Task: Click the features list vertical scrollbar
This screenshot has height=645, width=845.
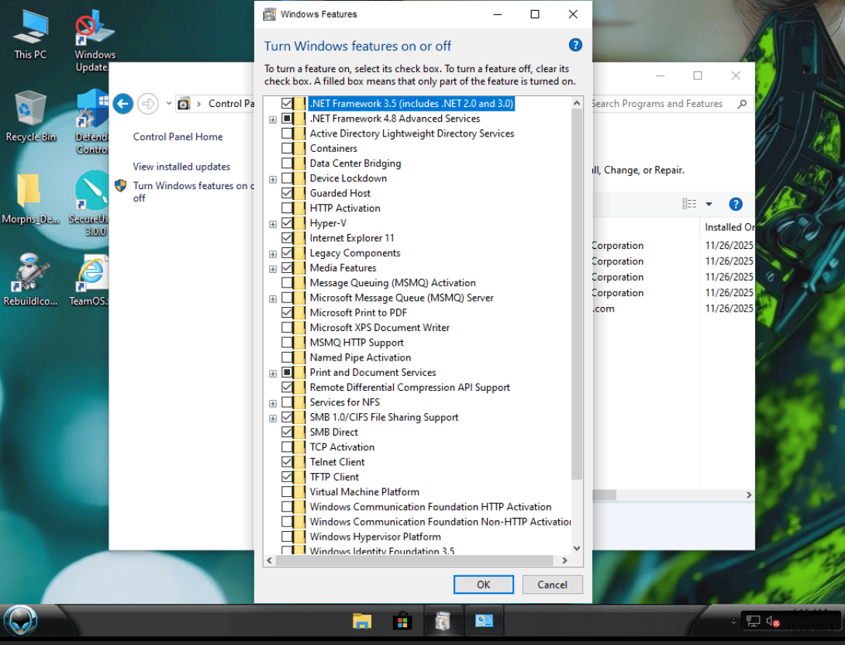Action: tap(577, 295)
